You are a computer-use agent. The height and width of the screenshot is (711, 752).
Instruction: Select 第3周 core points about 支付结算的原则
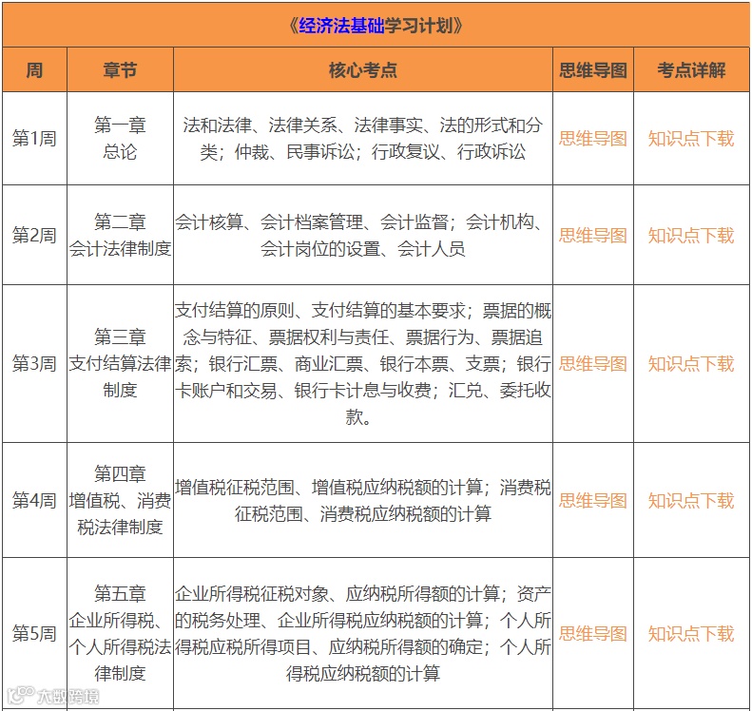click(363, 364)
